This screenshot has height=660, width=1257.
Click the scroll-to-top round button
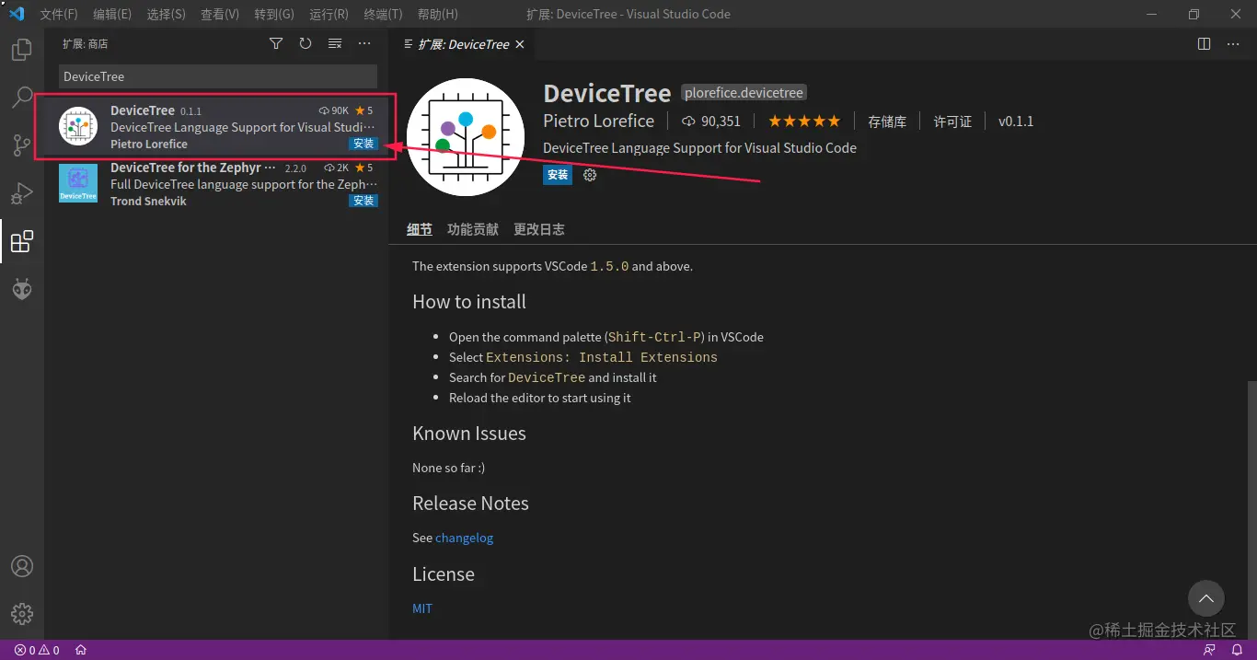[x=1205, y=598]
